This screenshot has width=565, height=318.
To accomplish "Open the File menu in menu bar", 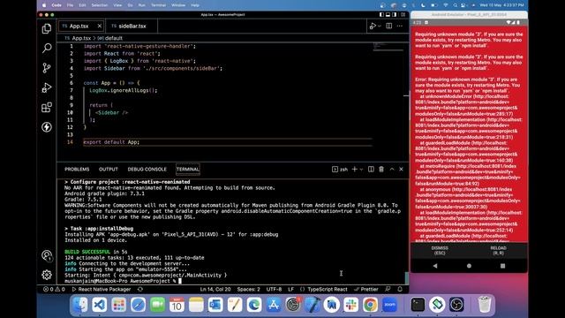I will click(70, 5).
